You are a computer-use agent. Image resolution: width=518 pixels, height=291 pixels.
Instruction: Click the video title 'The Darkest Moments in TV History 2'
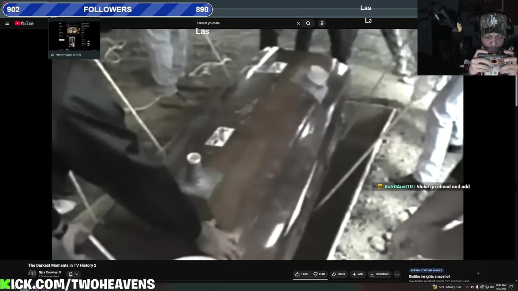click(x=62, y=265)
